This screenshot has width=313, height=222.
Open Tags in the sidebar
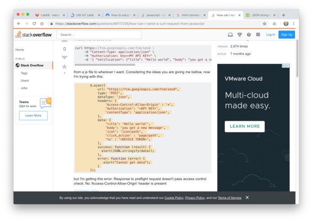[24, 73]
